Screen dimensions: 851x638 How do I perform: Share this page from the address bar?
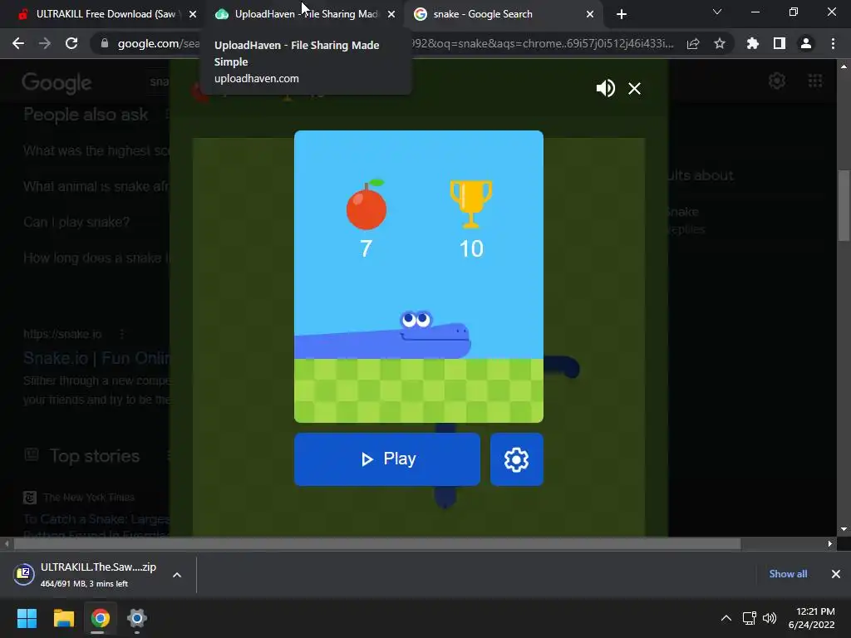coord(693,43)
